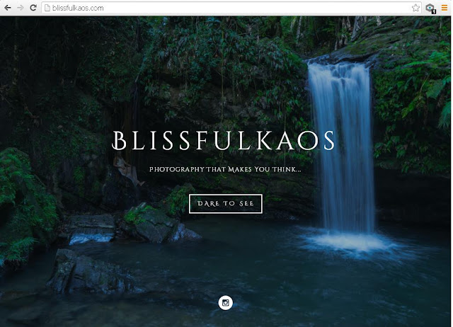
Task: Open the eye-shaped extension icon
Action: click(430, 8)
